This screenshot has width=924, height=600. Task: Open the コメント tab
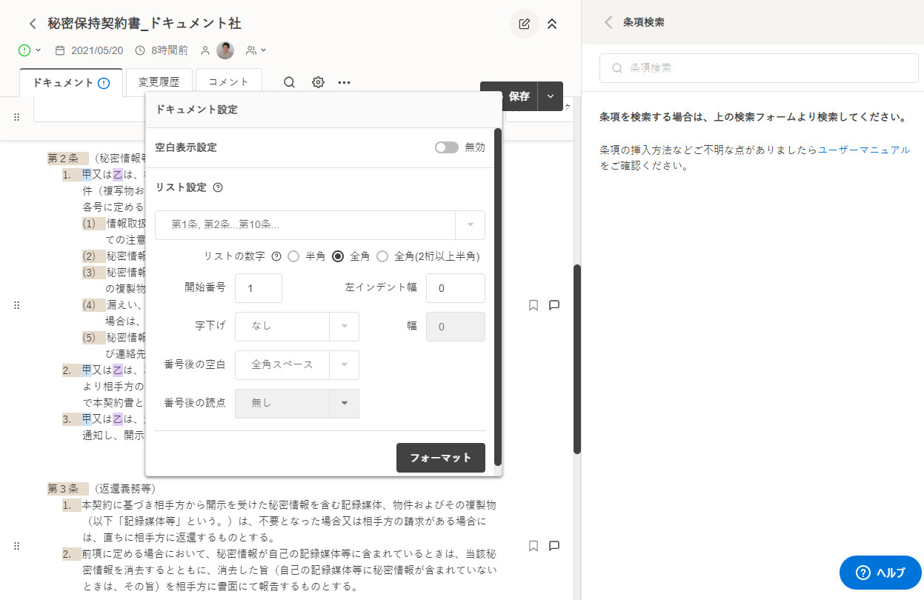click(228, 82)
